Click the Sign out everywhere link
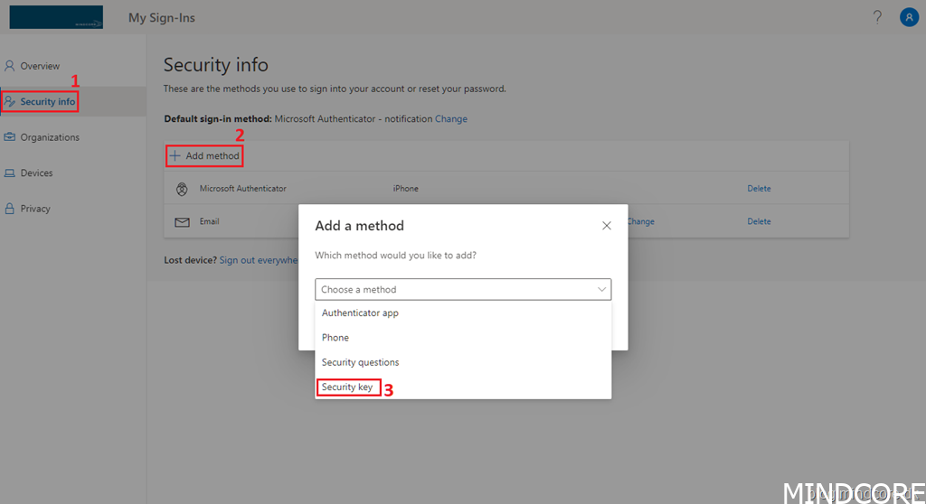926x504 pixels. coord(259,260)
